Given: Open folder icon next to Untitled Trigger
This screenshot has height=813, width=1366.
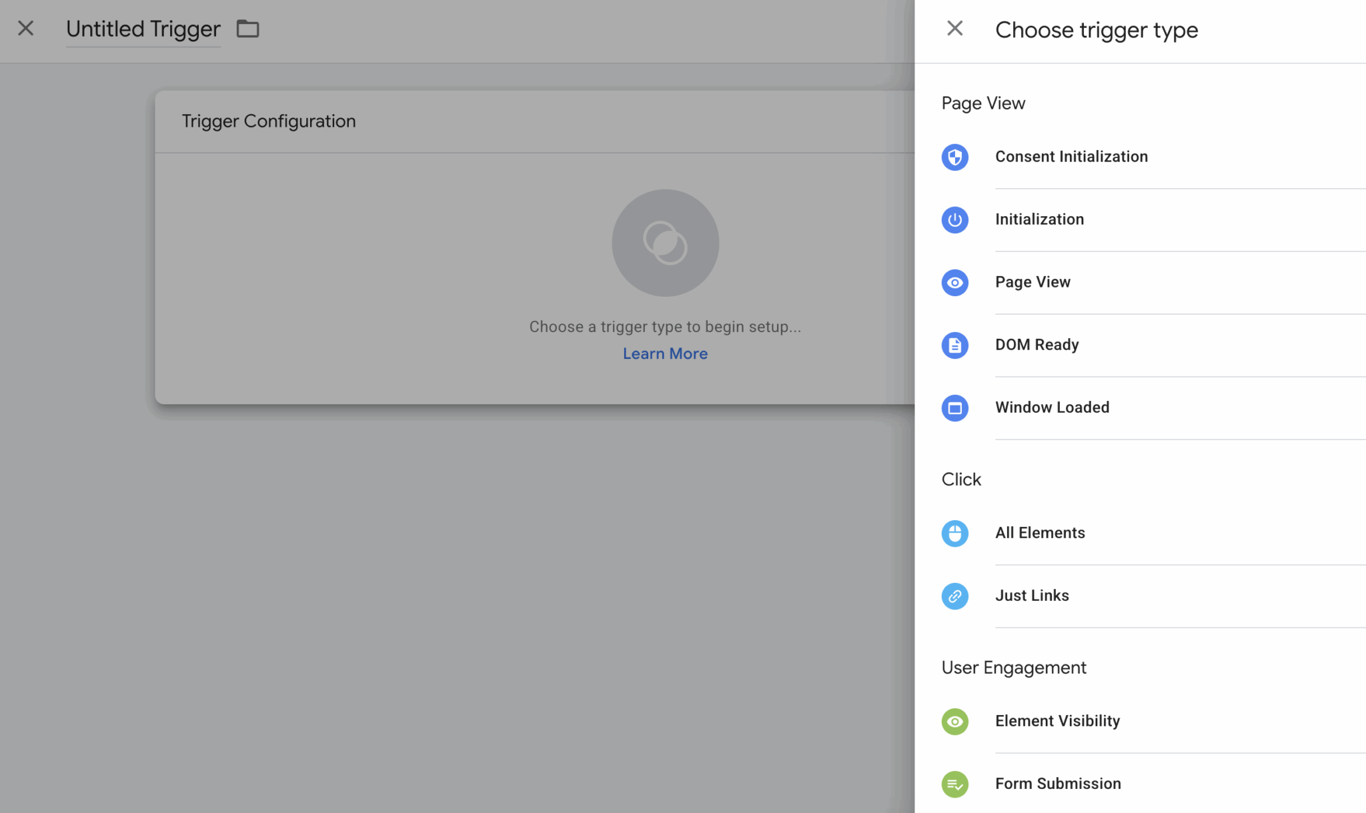Looking at the screenshot, I should pos(247,29).
